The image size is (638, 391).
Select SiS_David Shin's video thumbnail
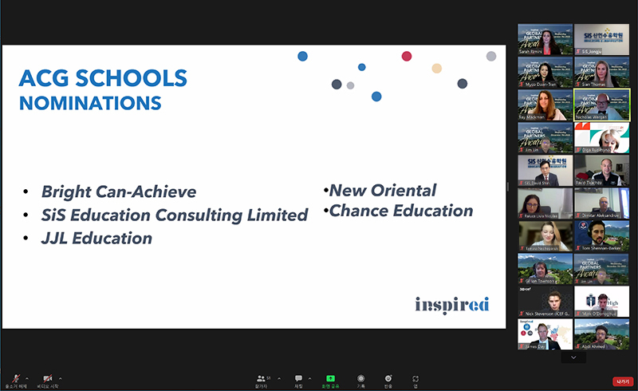tap(545, 171)
